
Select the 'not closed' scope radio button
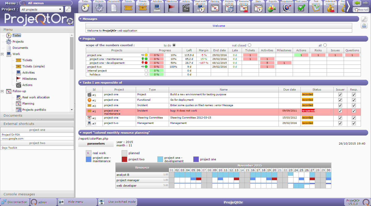249,45
